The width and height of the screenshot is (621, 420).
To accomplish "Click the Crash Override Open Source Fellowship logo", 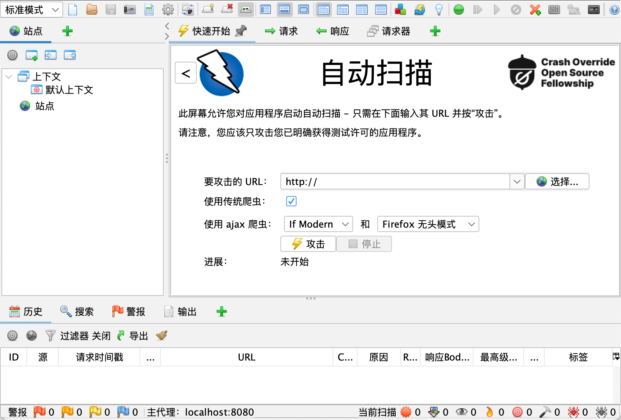I will tap(562, 72).
